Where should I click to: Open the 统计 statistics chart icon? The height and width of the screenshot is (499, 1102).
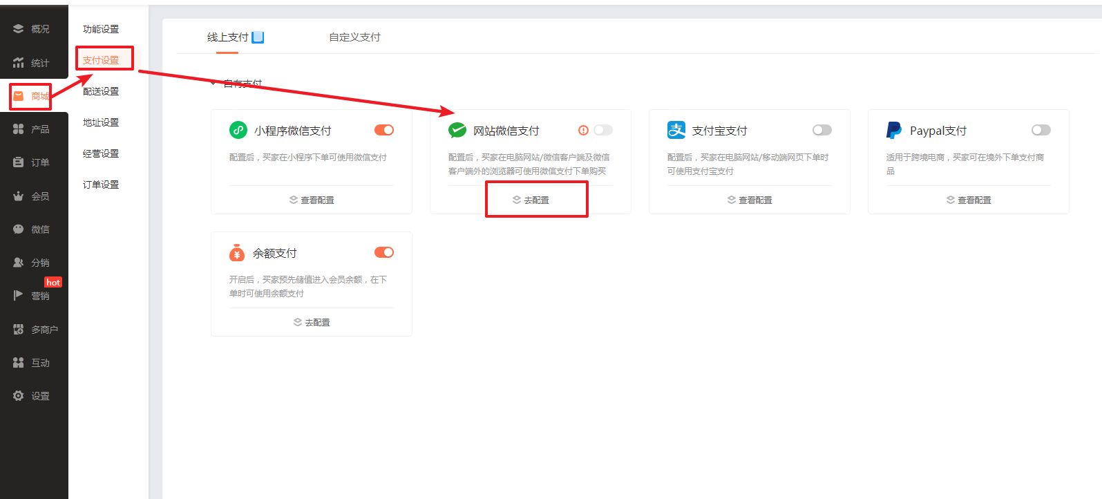click(19, 63)
